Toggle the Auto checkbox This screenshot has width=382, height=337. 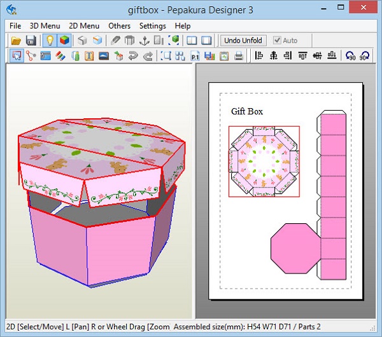point(277,41)
